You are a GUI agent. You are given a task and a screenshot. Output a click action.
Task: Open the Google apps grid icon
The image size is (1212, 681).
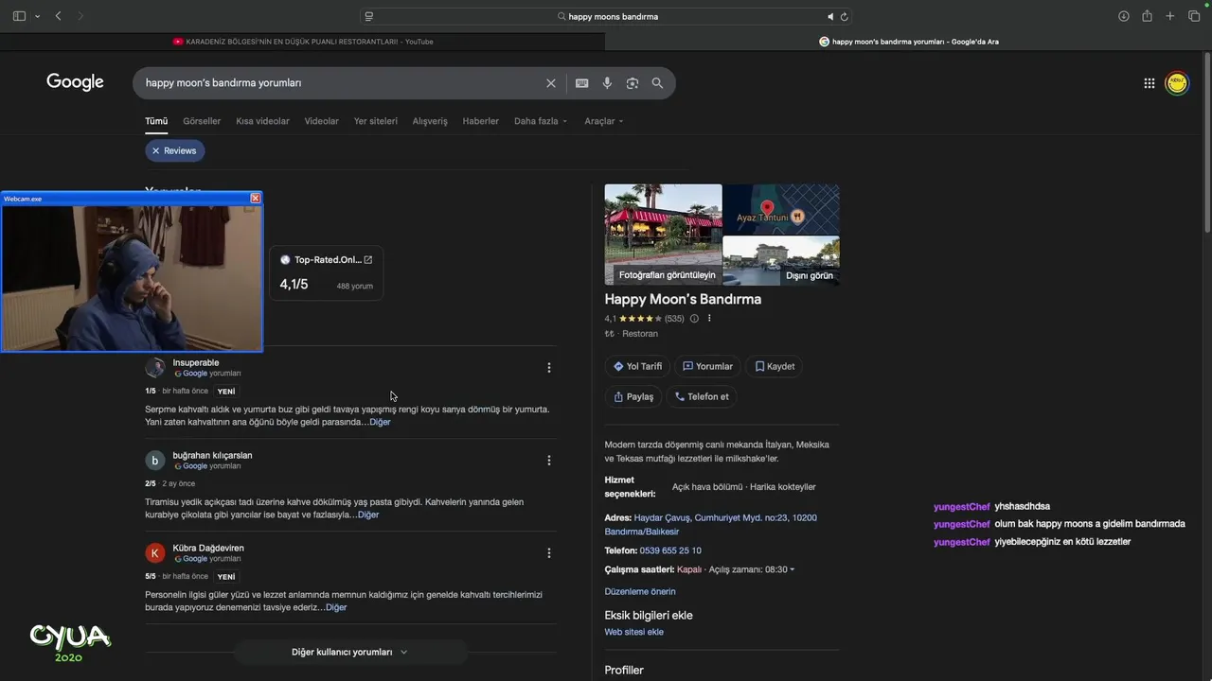tap(1149, 83)
